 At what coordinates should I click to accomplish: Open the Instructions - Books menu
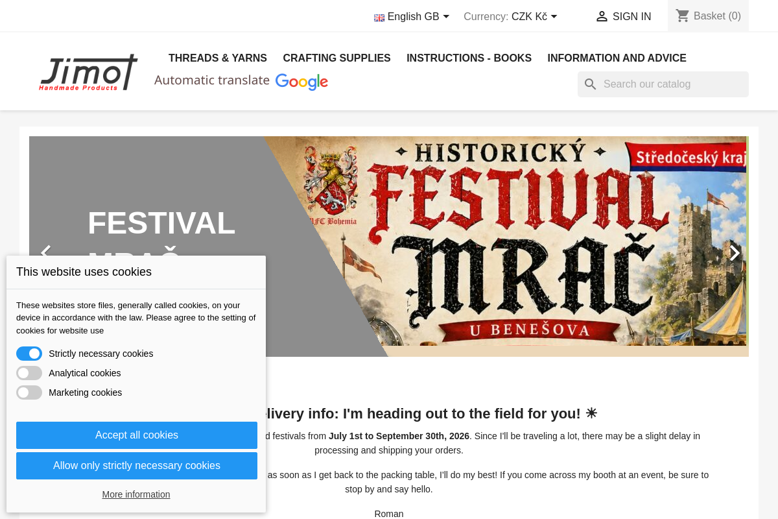coord(469,58)
